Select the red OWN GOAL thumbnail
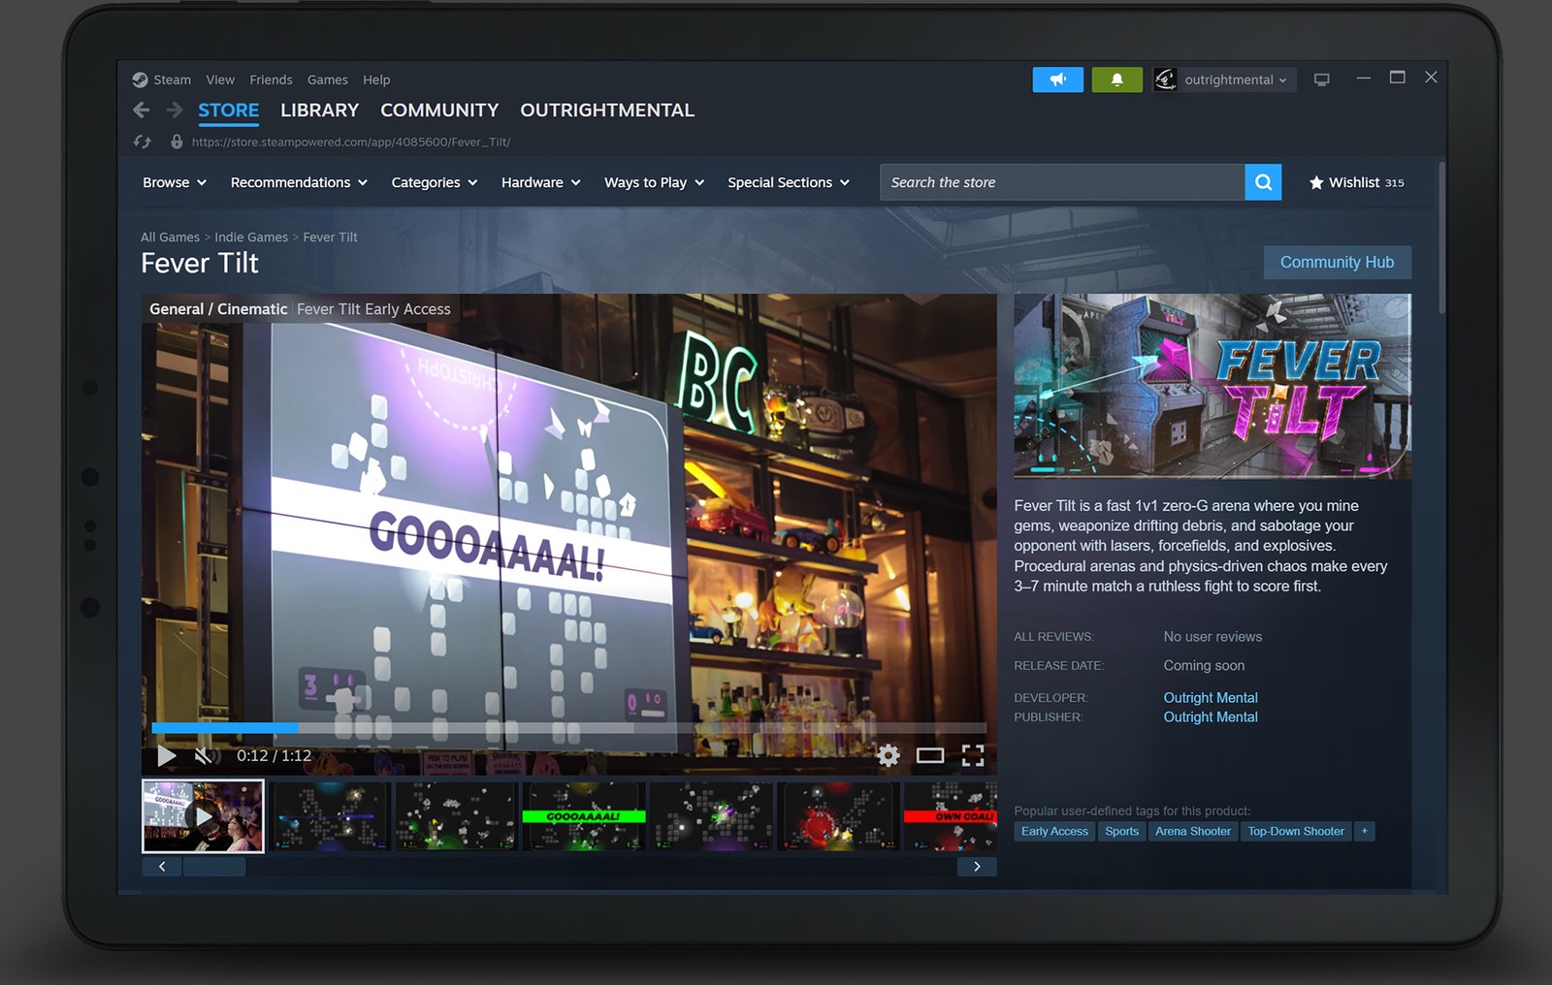Image resolution: width=1552 pixels, height=985 pixels. (951, 816)
